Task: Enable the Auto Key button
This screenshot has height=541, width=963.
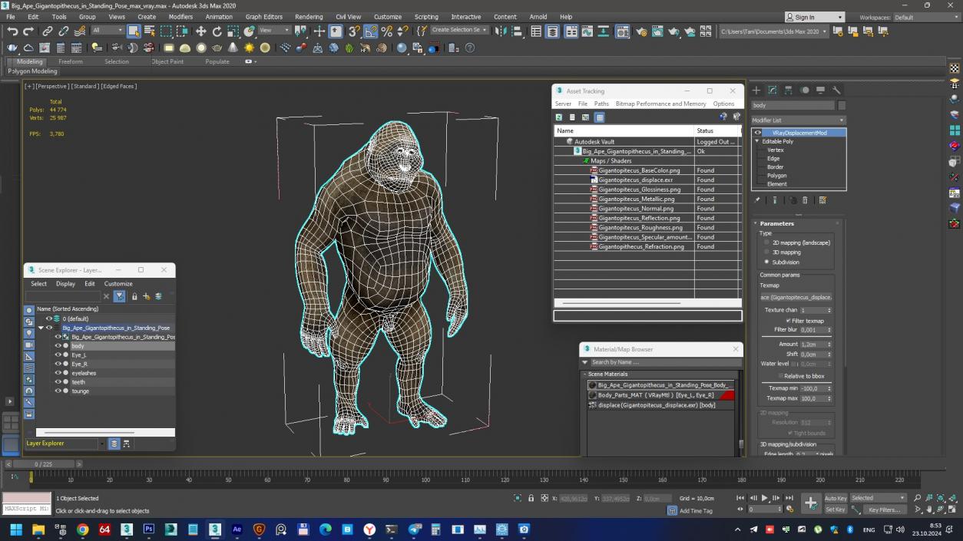Action: pos(835,498)
